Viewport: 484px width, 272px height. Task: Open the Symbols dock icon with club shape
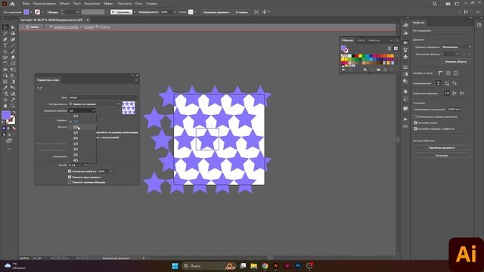(405, 57)
